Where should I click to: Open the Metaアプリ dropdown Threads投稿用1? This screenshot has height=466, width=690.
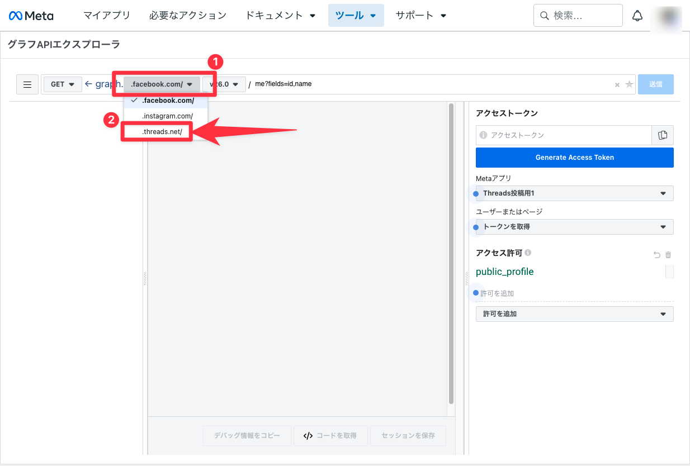coord(575,193)
